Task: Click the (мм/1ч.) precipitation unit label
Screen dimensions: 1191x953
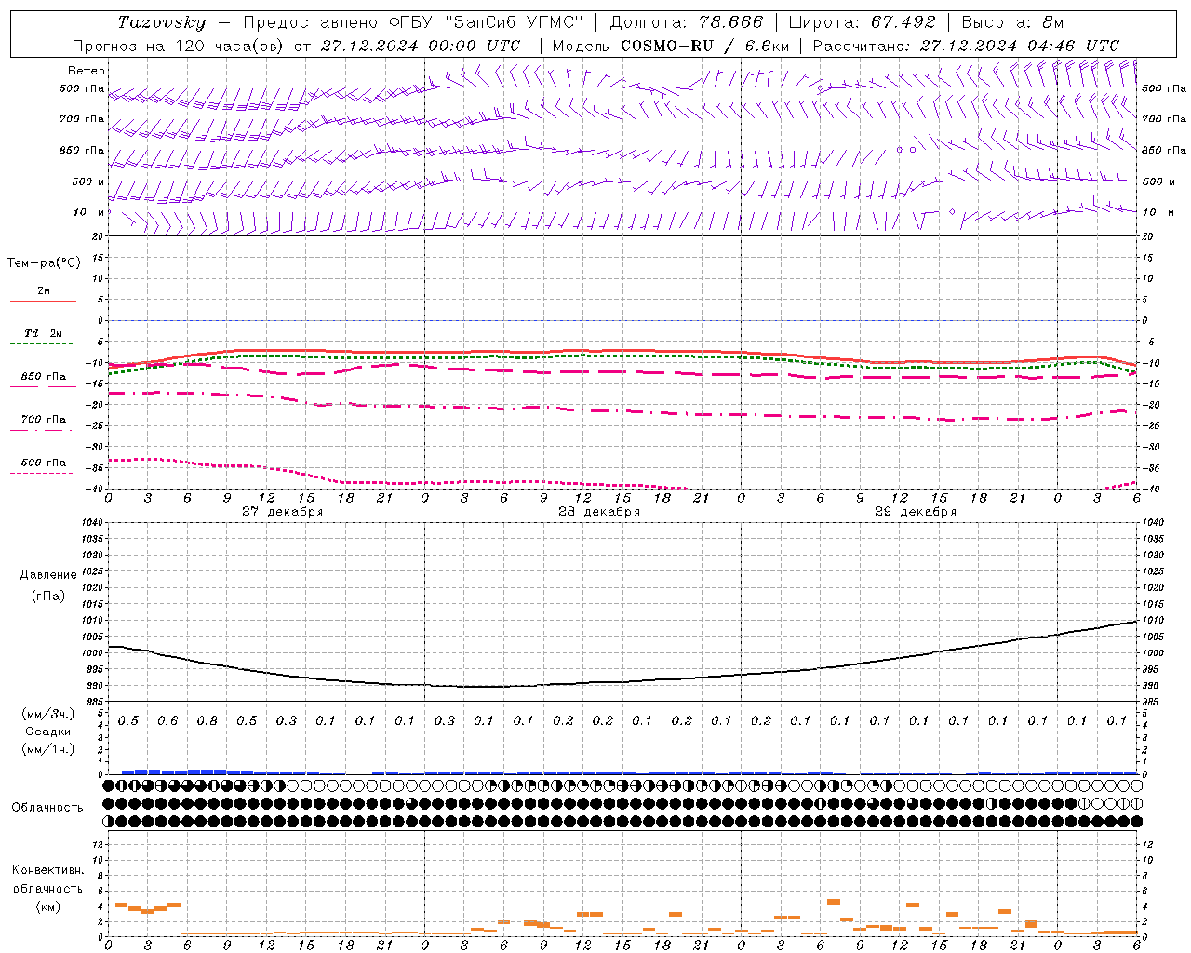Action: 48,749
